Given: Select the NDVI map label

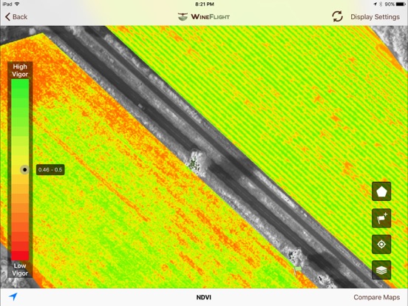Looking at the screenshot, I should (x=204, y=297).
